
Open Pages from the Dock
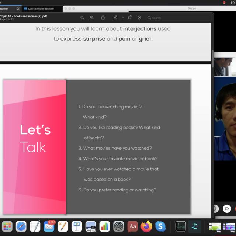tap(63, 226)
